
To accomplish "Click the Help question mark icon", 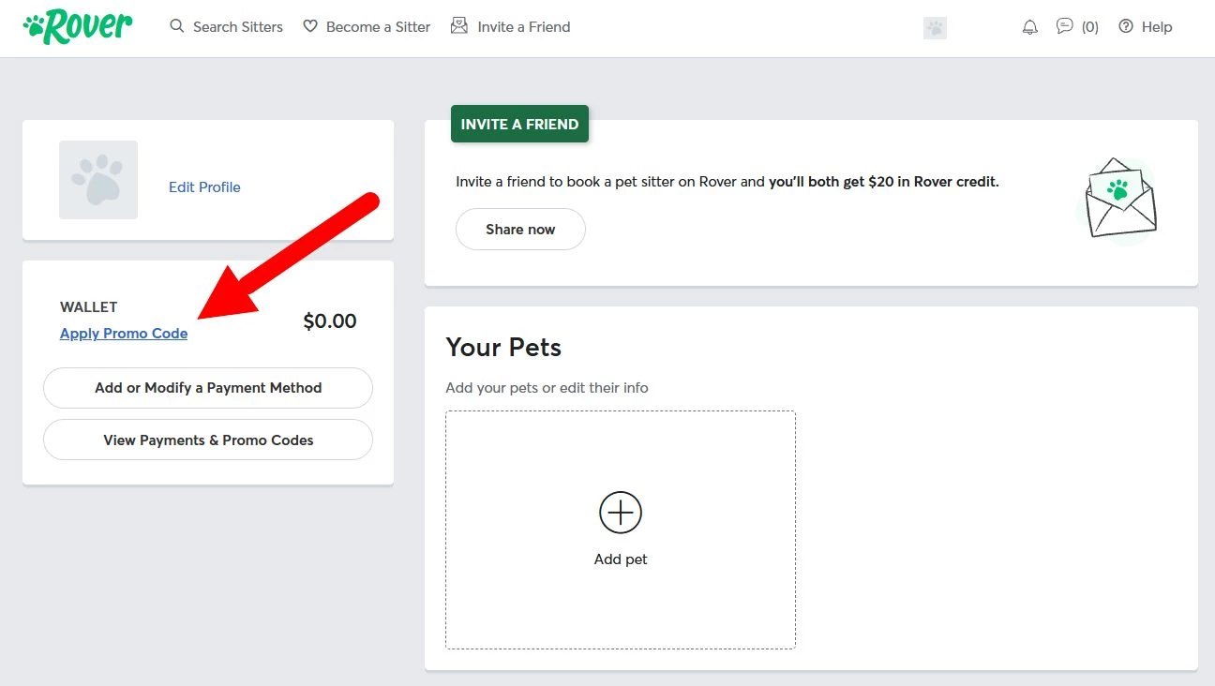I will coord(1126,26).
